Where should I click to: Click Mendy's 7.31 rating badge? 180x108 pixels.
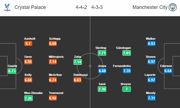click(152, 98)
